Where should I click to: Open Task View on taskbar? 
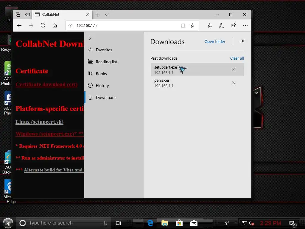tap(118, 223)
